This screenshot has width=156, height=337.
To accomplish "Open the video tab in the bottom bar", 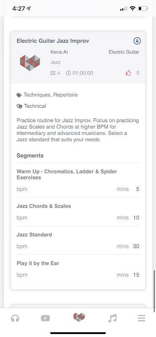I will [46, 318].
